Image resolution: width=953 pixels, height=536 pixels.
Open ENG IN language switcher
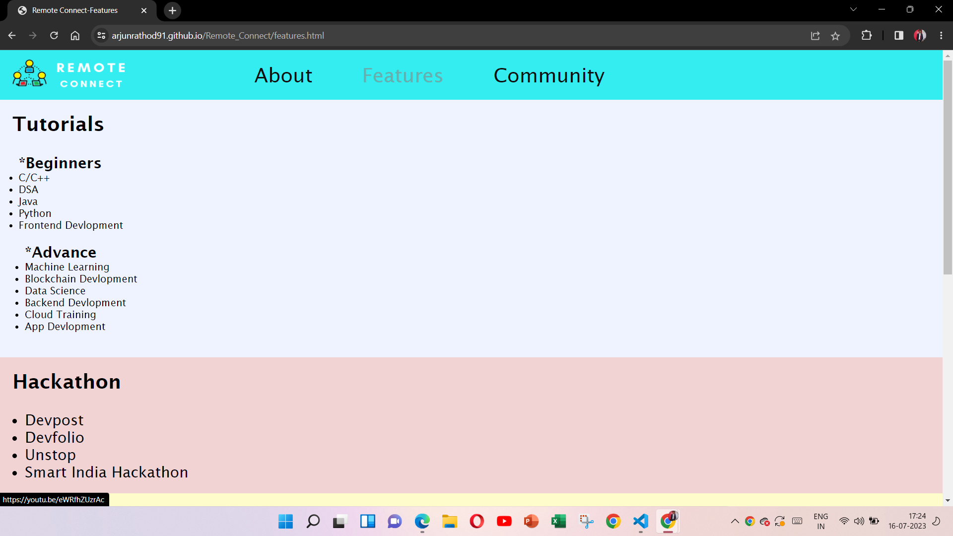pyautogui.click(x=820, y=521)
